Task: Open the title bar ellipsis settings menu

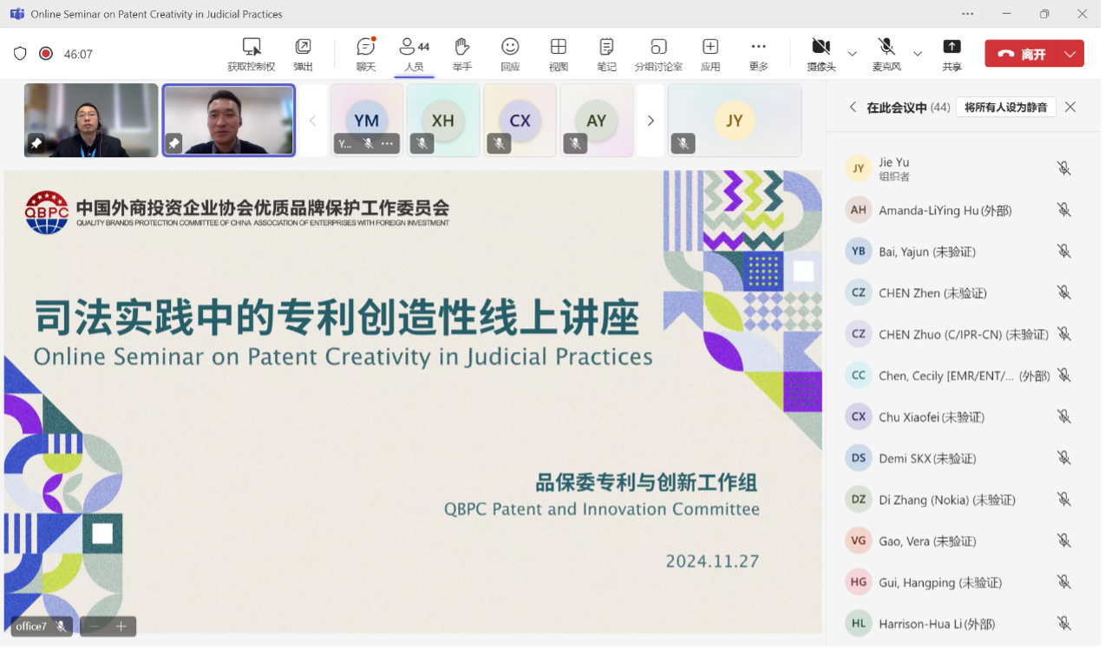Action: (968, 14)
